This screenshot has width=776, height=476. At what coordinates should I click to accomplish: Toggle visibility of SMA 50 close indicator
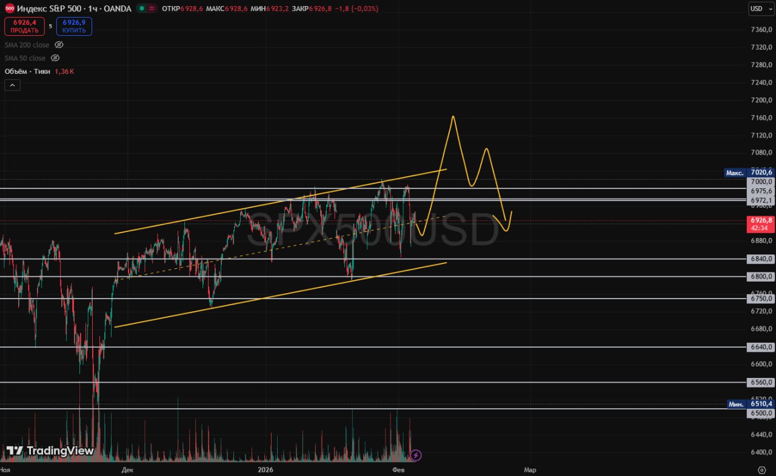[x=55, y=58]
